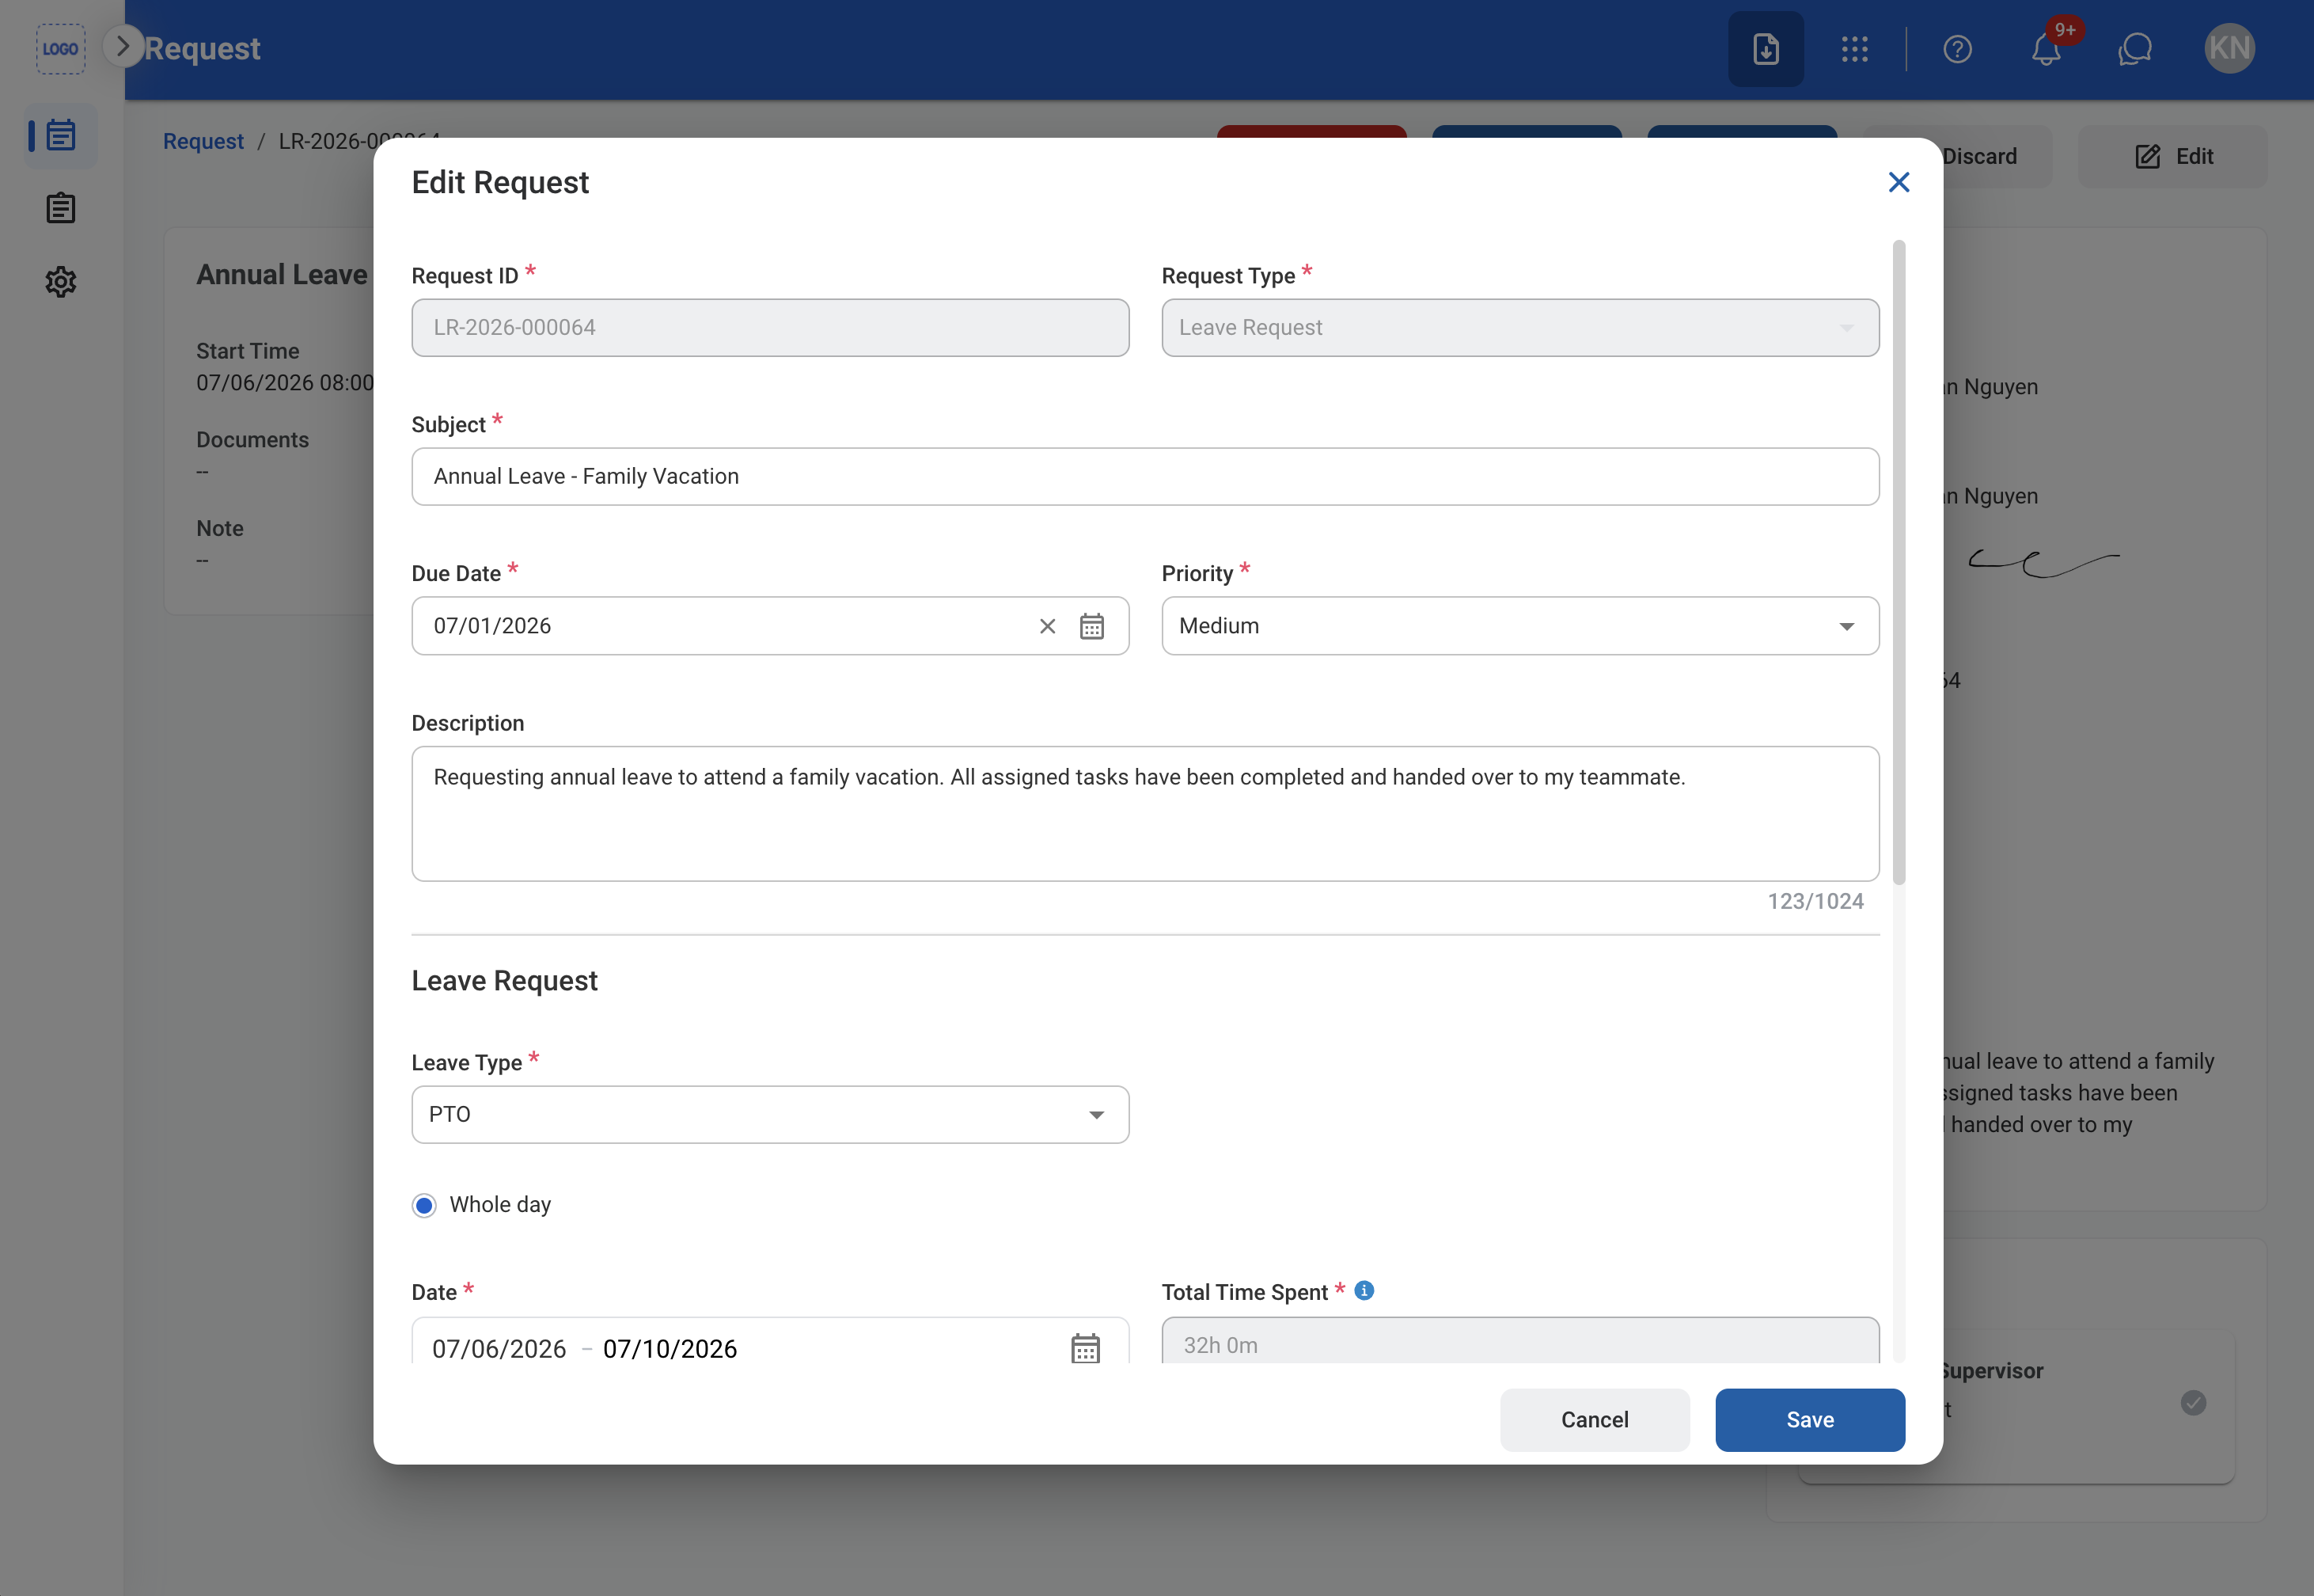Open the Due Date calendar picker

tap(1091, 626)
